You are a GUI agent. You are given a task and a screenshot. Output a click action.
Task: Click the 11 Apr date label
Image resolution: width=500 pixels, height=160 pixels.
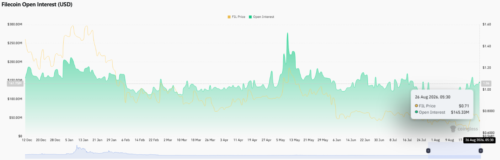(x=238, y=140)
